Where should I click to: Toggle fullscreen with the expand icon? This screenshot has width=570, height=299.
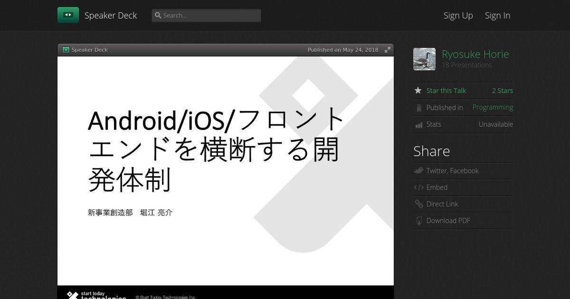tap(388, 50)
